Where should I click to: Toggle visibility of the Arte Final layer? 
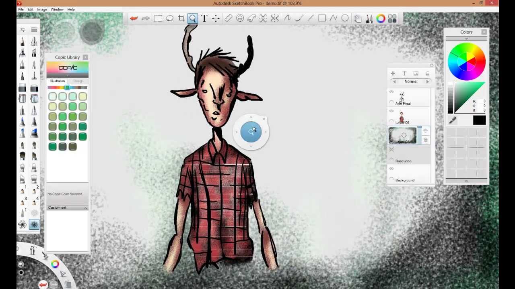(x=391, y=92)
